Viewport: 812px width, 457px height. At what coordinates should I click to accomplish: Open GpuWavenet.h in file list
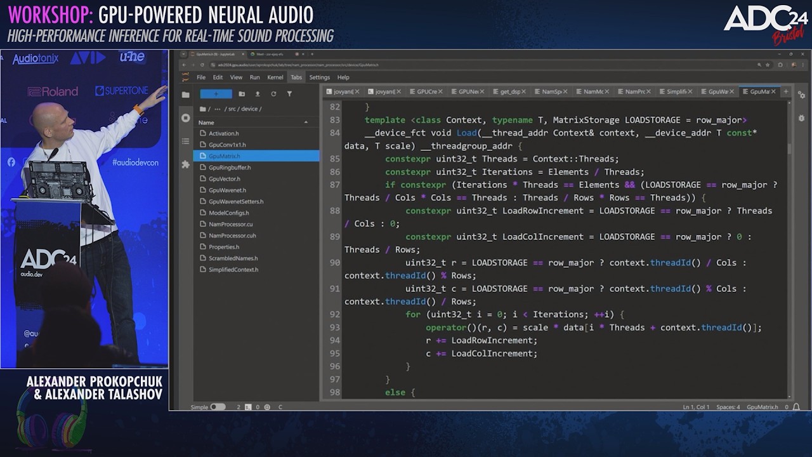[256, 190]
